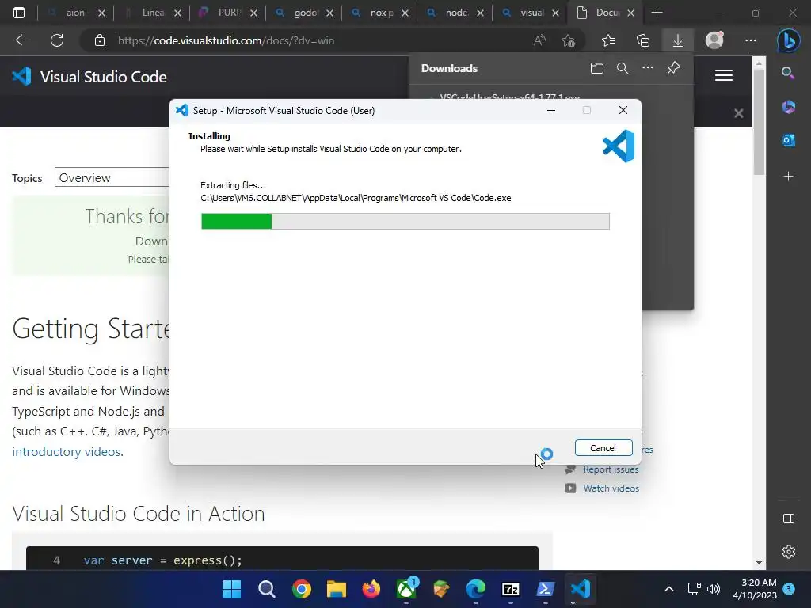
Task: Search downloads with the magnifier icon
Action: 623,68
